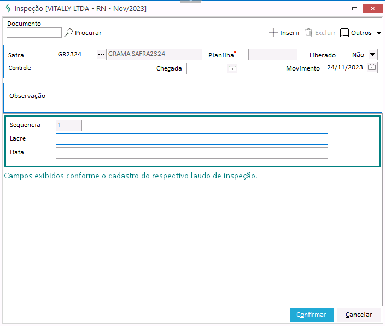
Task: Focus the Planilha input field
Action: coord(273,54)
